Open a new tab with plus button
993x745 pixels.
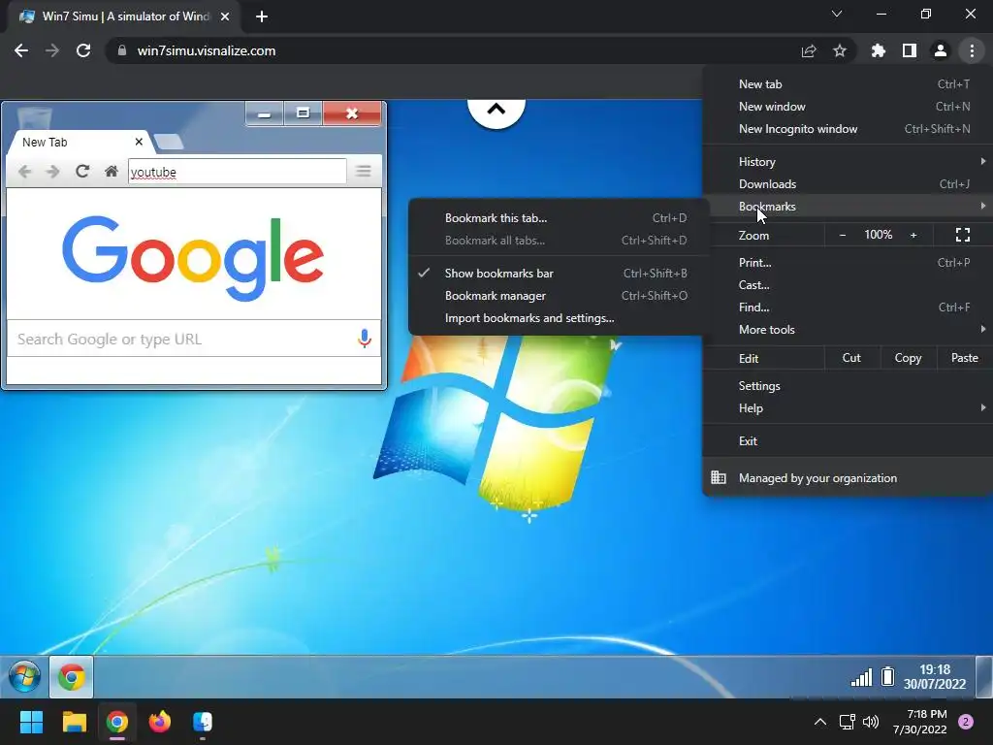point(262,16)
